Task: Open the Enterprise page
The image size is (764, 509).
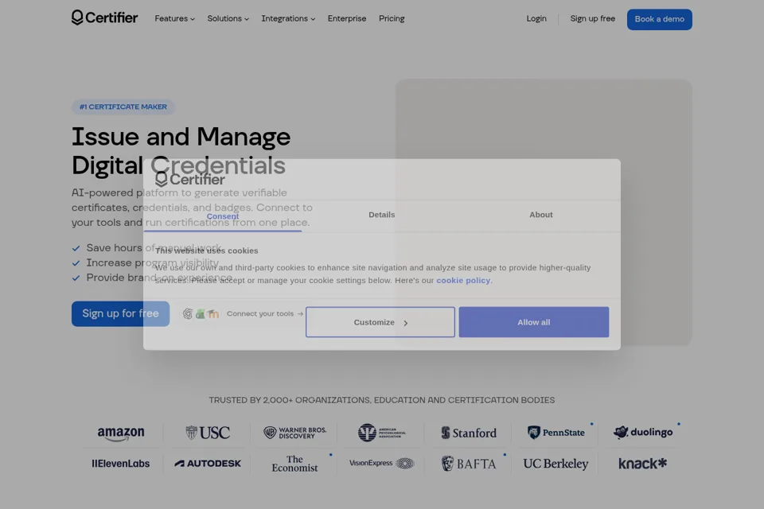Action: (x=347, y=18)
